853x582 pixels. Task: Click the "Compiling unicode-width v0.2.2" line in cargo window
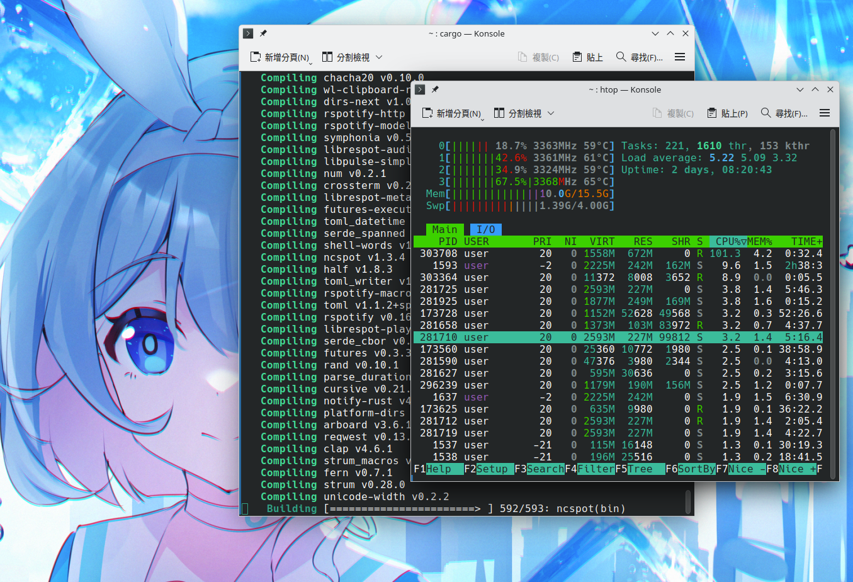coord(354,496)
